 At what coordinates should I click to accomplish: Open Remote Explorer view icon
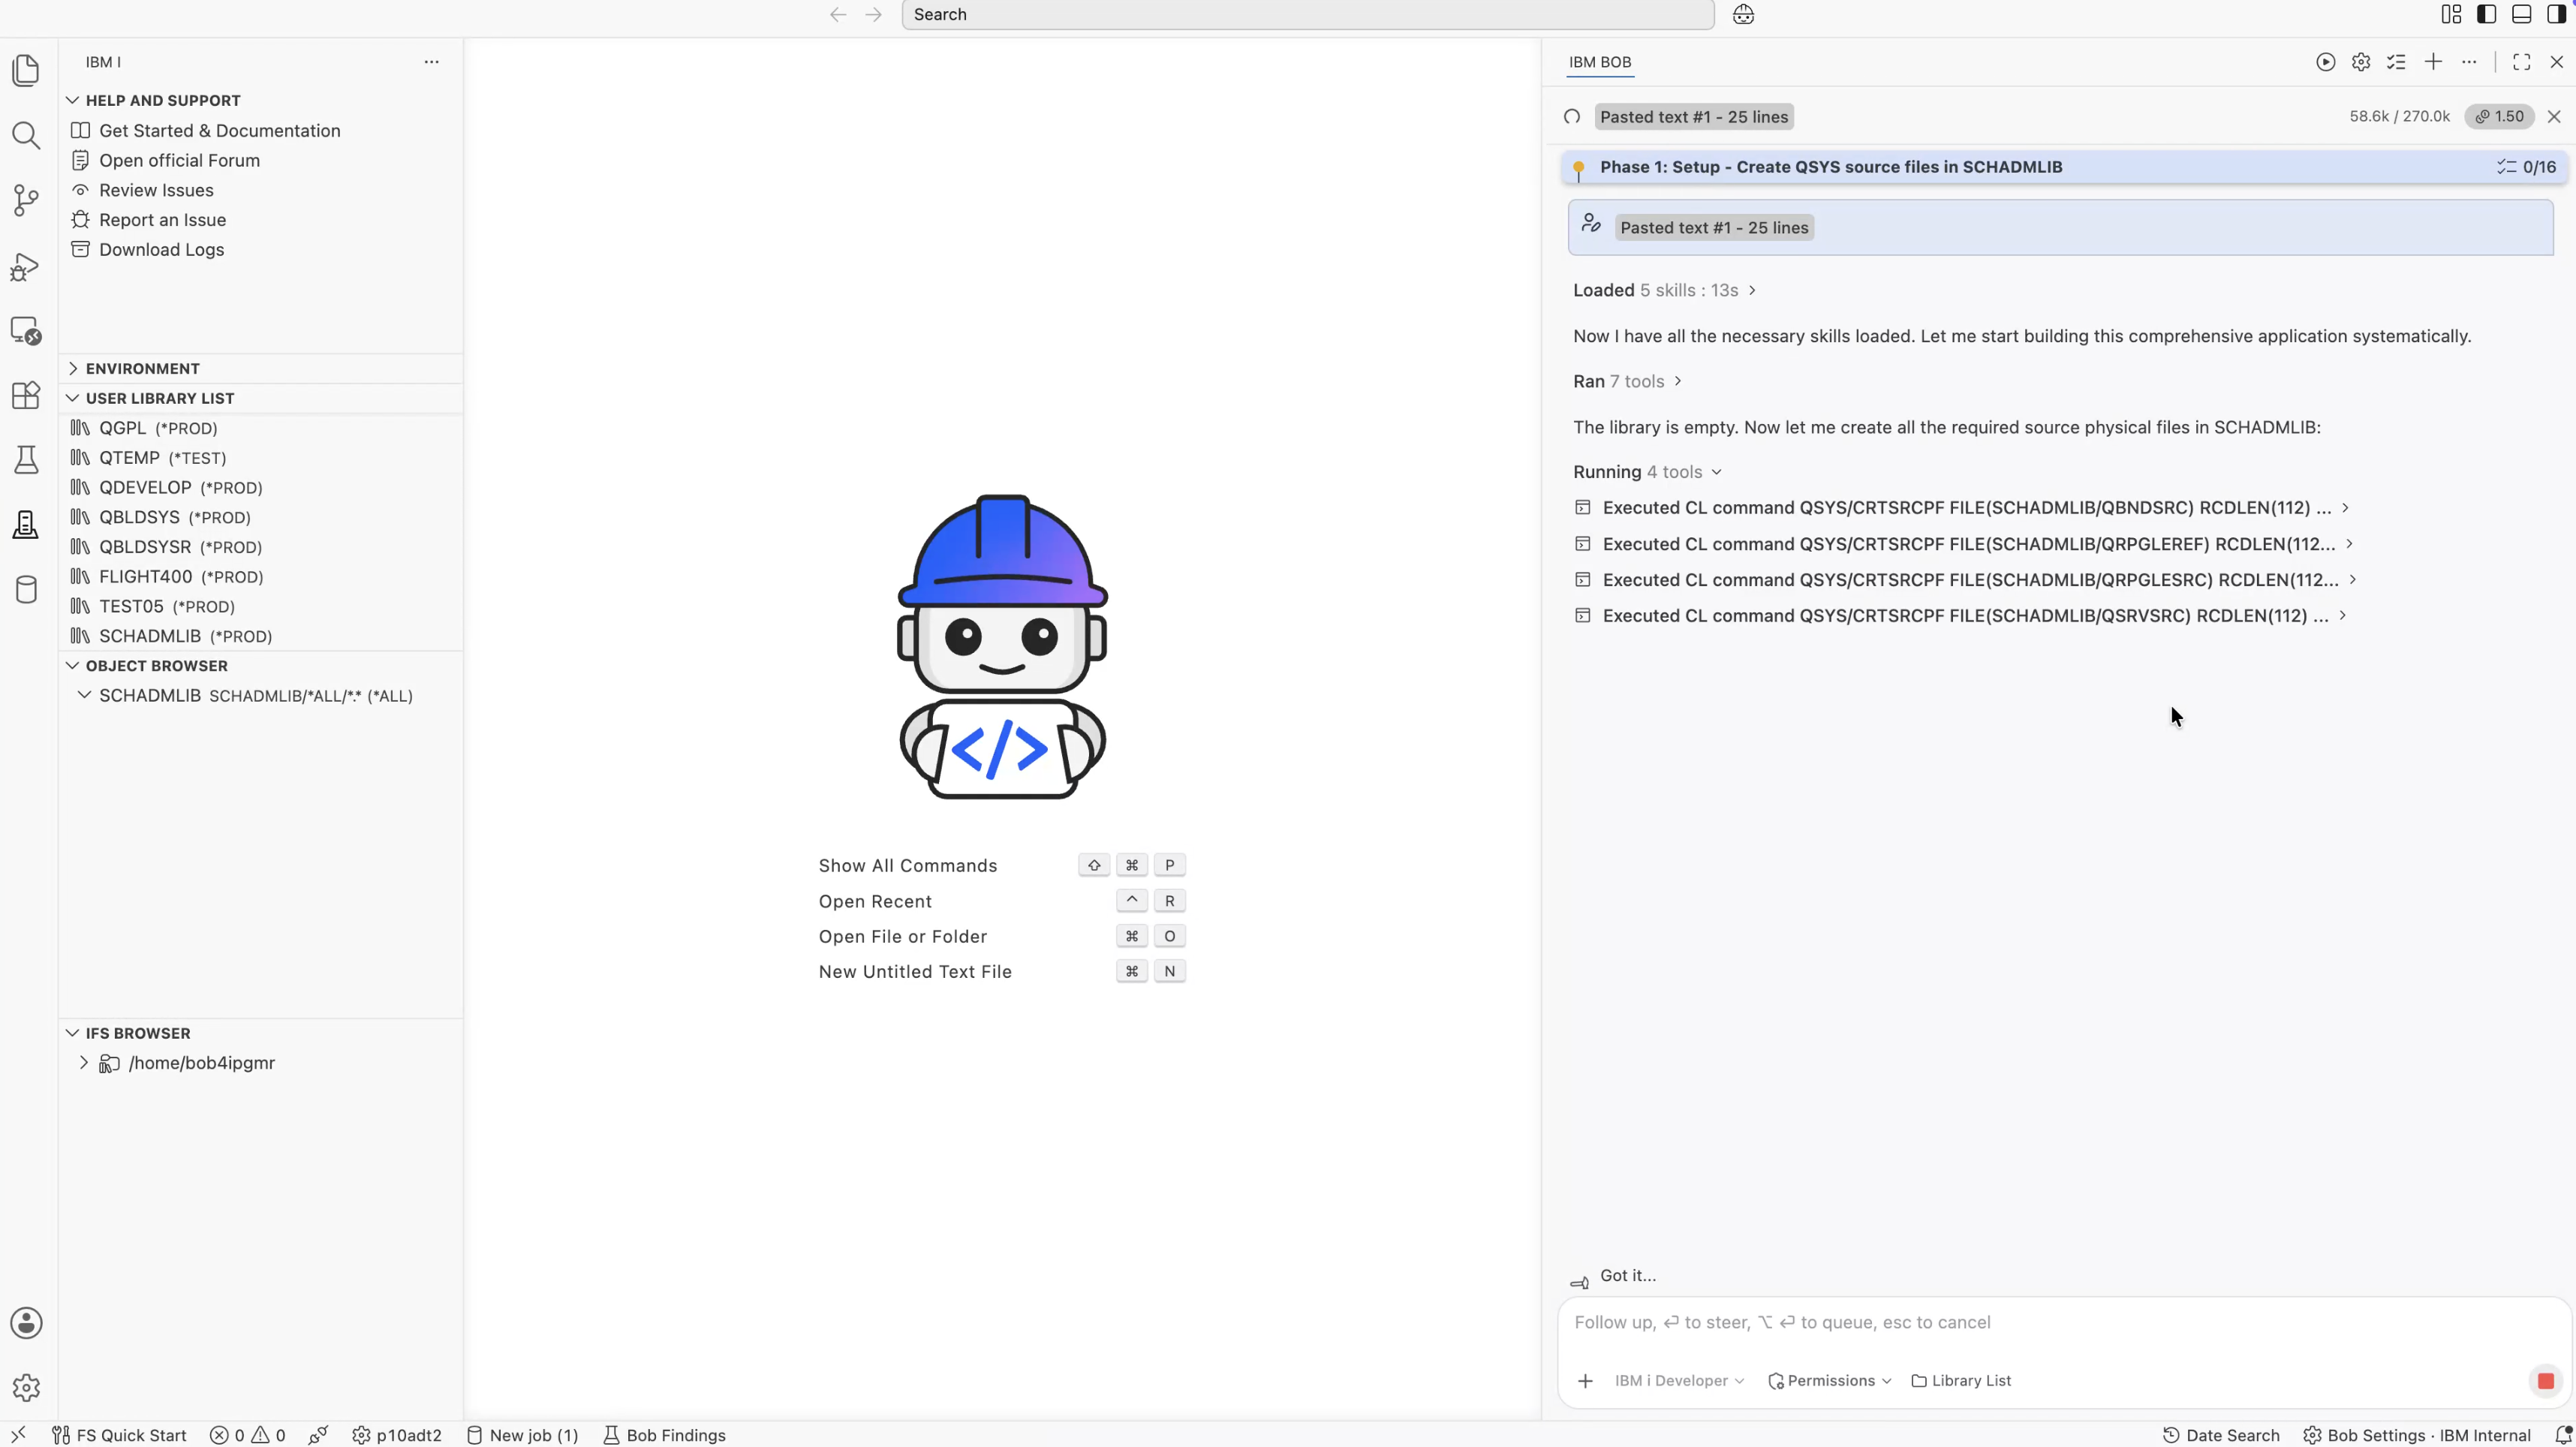click(26, 331)
